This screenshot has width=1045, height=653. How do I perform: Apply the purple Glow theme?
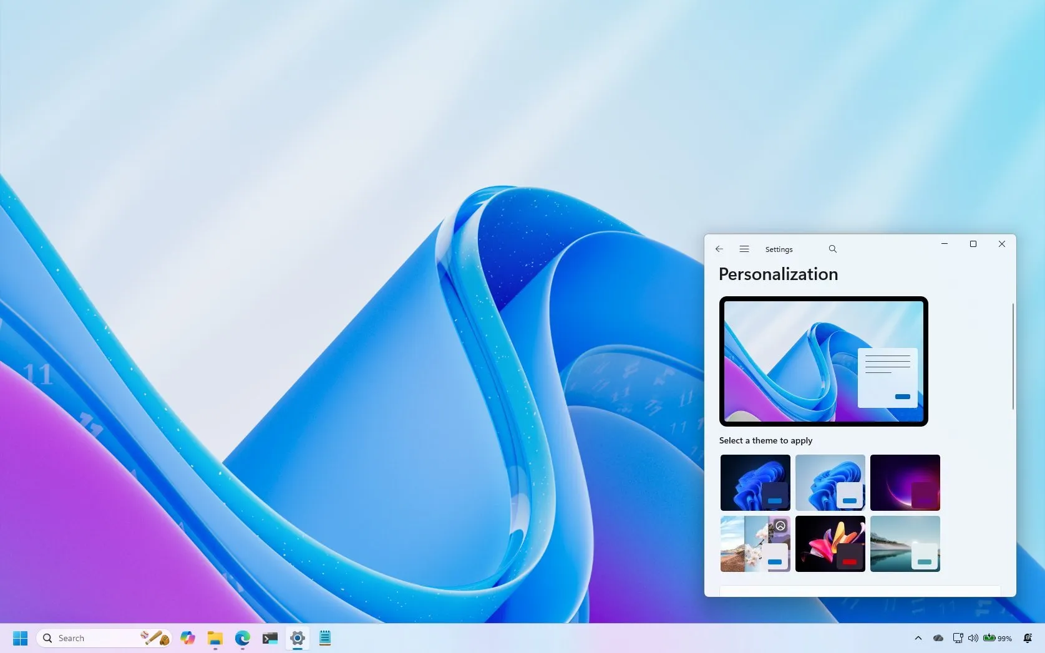click(x=905, y=482)
